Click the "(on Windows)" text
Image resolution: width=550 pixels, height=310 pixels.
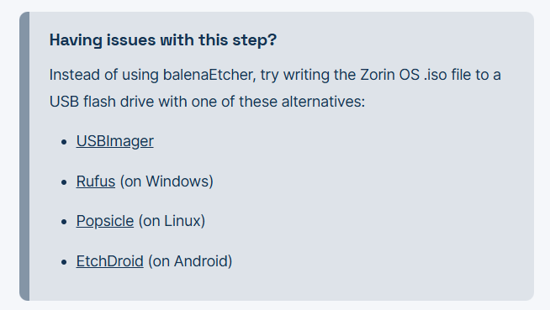coord(167,181)
